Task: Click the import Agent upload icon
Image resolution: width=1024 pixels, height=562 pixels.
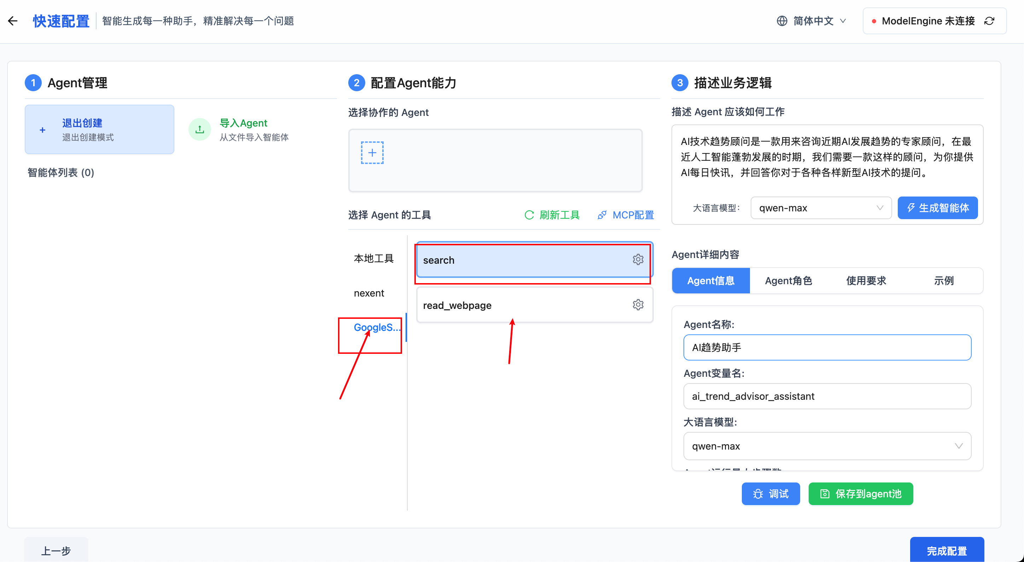Action: tap(199, 130)
